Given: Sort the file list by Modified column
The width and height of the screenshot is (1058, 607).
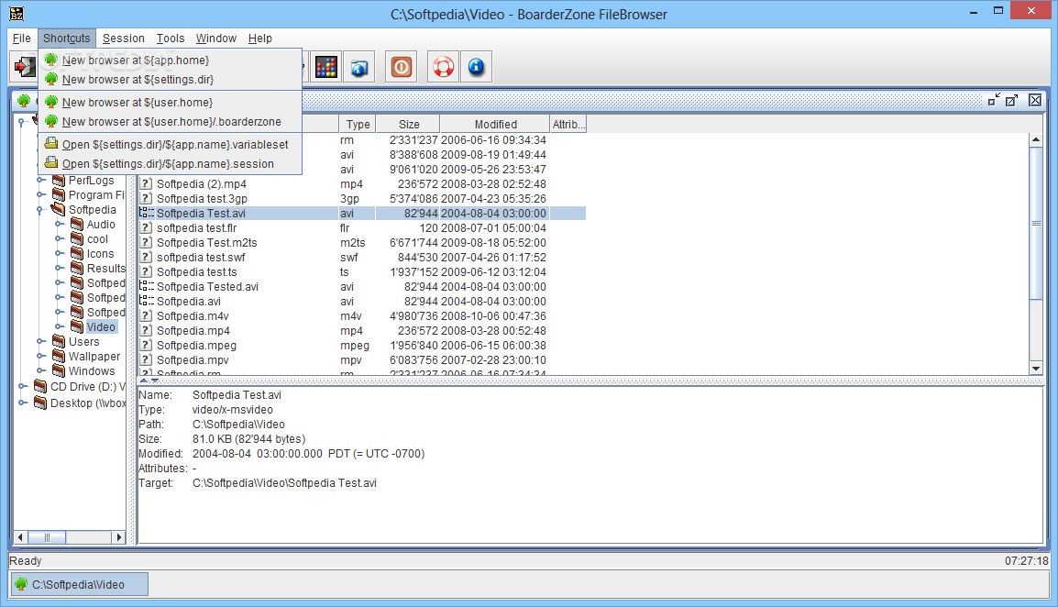Looking at the screenshot, I should (495, 124).
